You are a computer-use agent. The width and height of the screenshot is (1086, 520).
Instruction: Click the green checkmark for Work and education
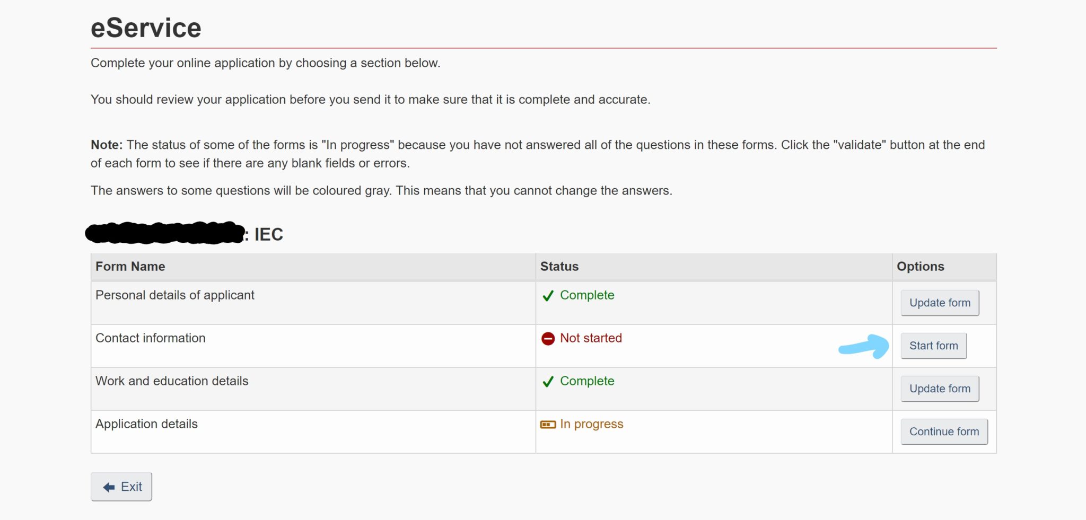coord(548,382)
